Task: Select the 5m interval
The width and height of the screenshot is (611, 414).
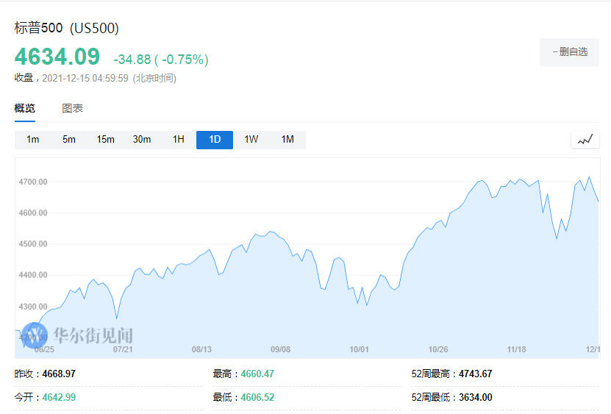Action: click(x=69, y=140)
